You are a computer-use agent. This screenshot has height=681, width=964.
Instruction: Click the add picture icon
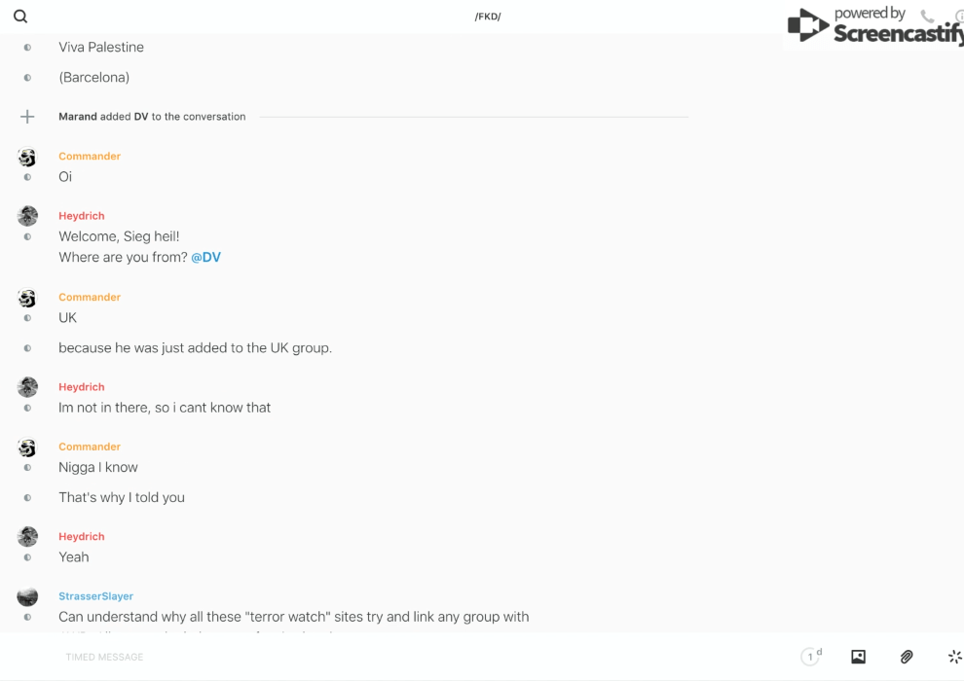click(858, 657)
